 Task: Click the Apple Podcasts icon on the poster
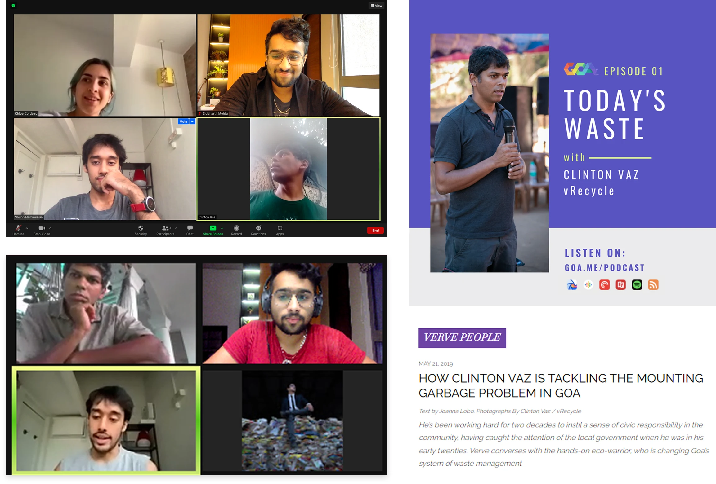point(572,285)
